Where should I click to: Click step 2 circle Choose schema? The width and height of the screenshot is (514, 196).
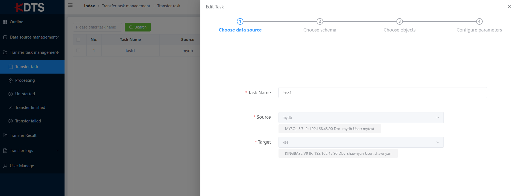coord(320,21)
